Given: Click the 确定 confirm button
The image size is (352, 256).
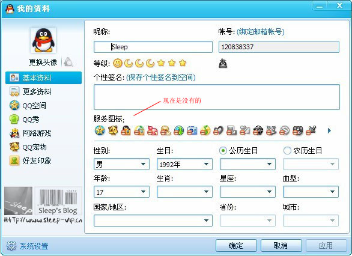Looking at the screenshot, I should (x=236, y=246).
